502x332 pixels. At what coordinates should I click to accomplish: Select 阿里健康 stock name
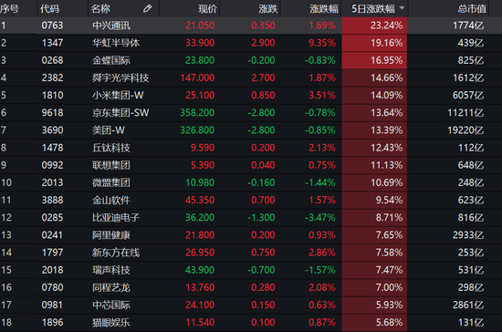click(111, 235)
